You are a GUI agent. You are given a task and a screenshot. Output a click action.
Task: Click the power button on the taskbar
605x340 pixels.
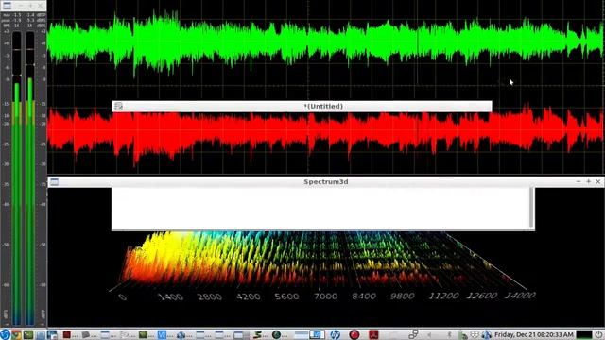pyautogui.click(x=598, y=334)
